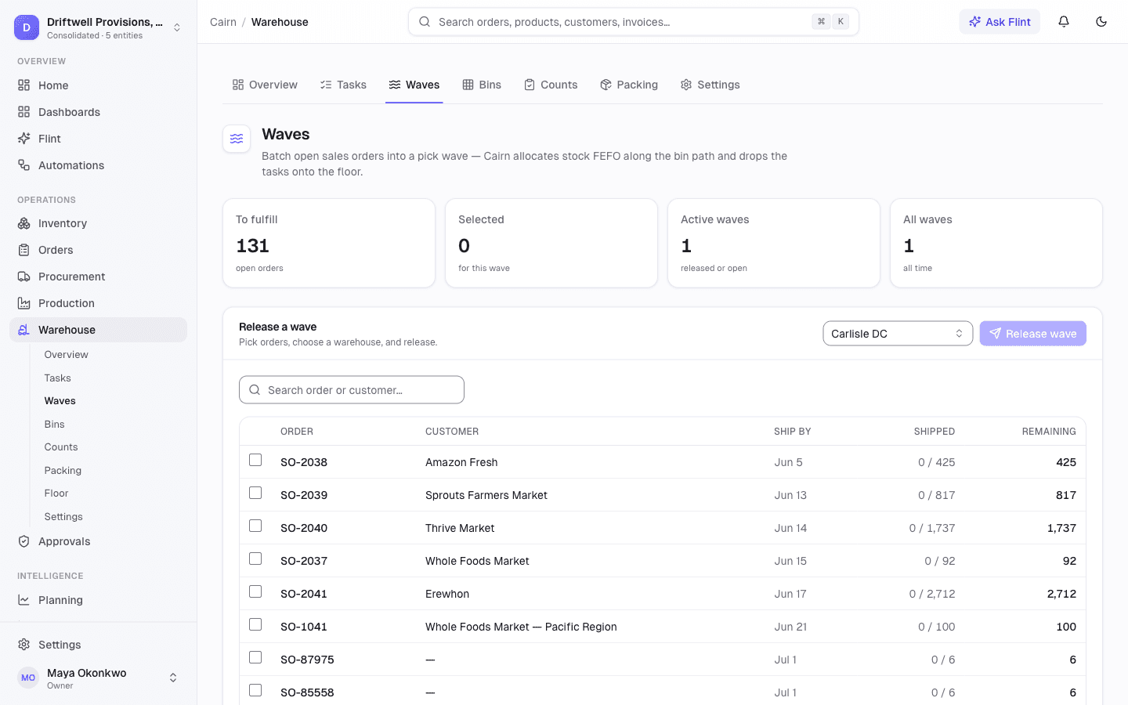Click the Flint sparkle icon in sidebar
This screenshot has height=705, width=1128.
24,139
